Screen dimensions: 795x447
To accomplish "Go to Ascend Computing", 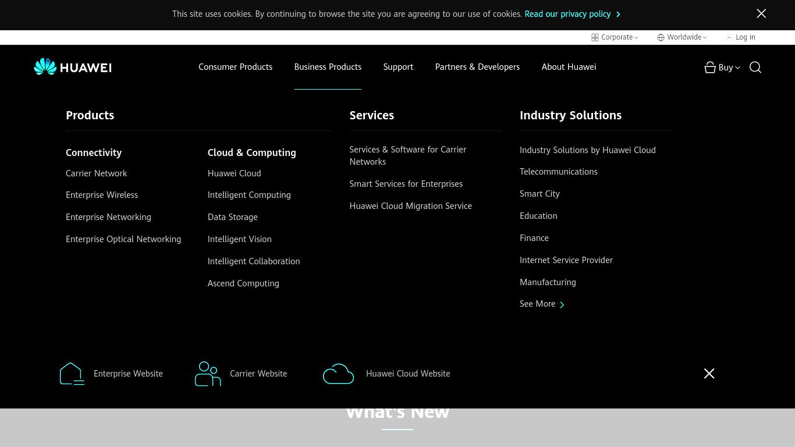I will (x=243, y=283).
